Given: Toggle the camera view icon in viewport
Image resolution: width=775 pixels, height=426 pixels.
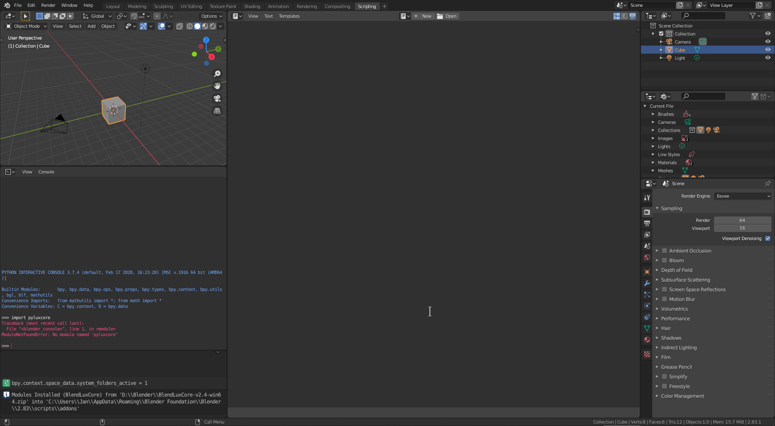Looking at the screenshot, I should [217, 98].
